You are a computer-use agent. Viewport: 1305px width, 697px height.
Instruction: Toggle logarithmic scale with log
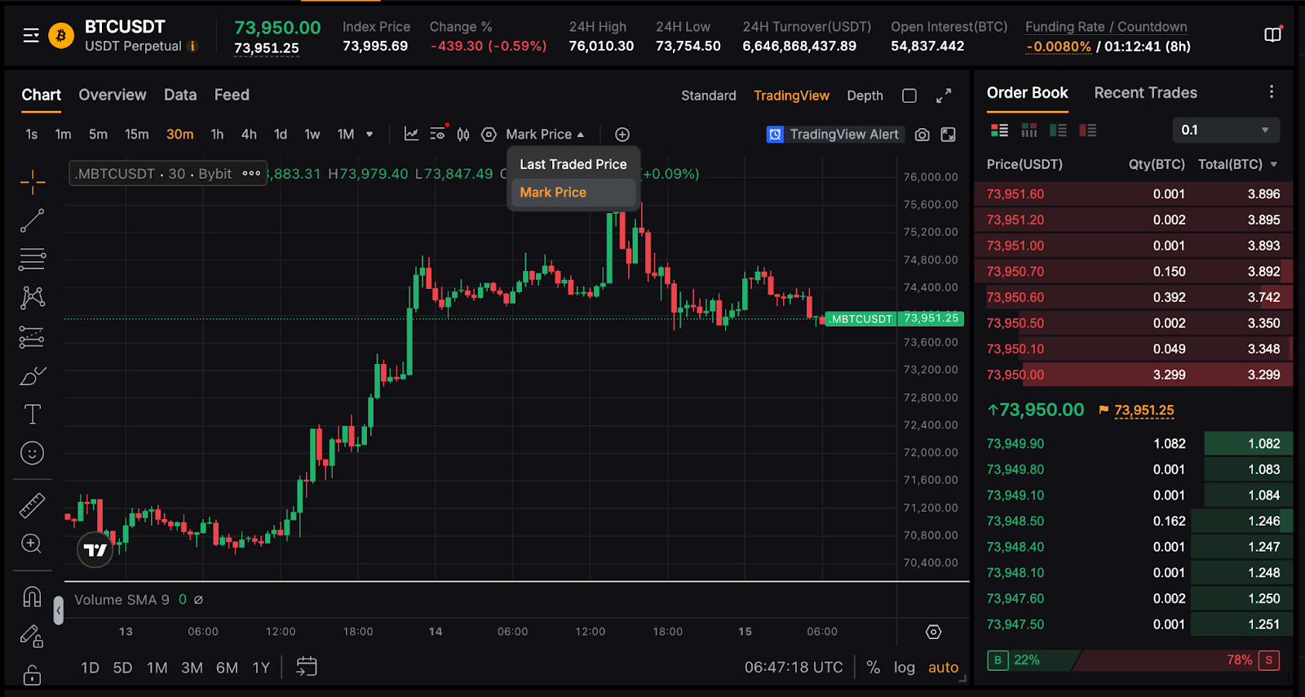coord(904,667)
